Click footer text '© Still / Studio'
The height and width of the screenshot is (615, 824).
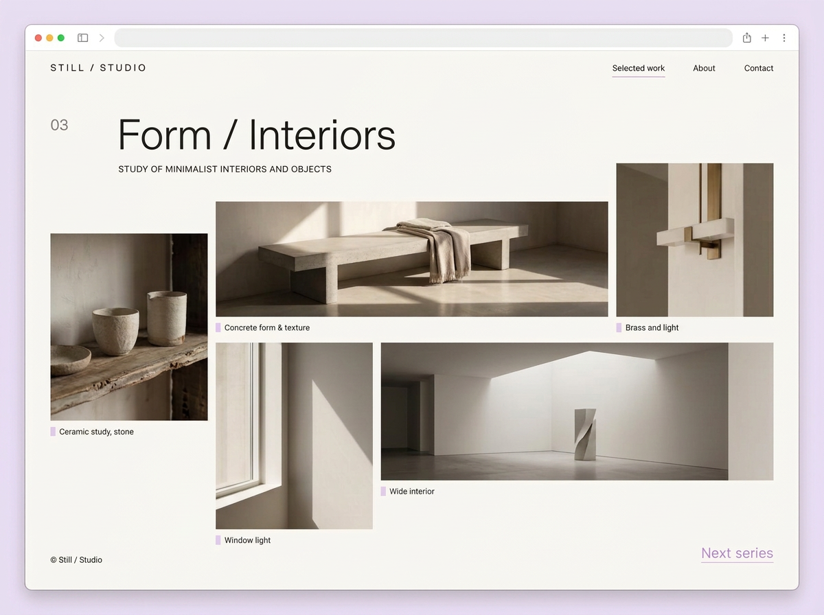(x=76, y=560)
